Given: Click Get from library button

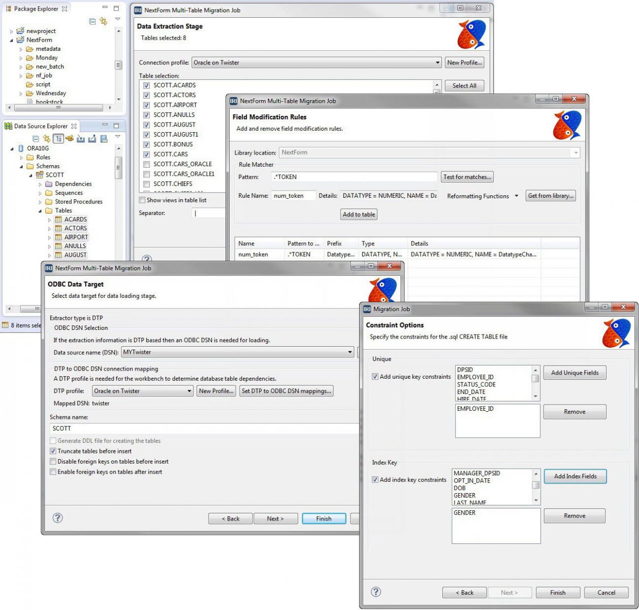Looking at the screenshot, I should pyautogui.click(x=551, y=196).
